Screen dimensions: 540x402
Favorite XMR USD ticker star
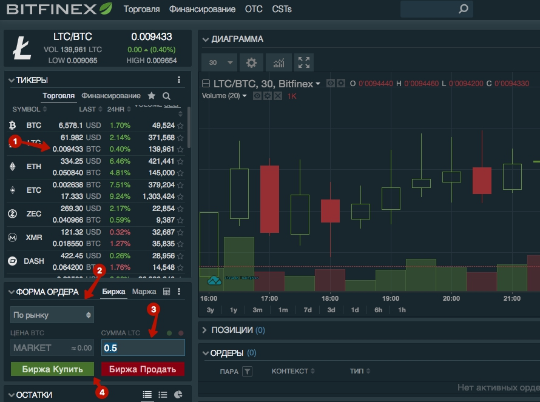pos(180,232)
